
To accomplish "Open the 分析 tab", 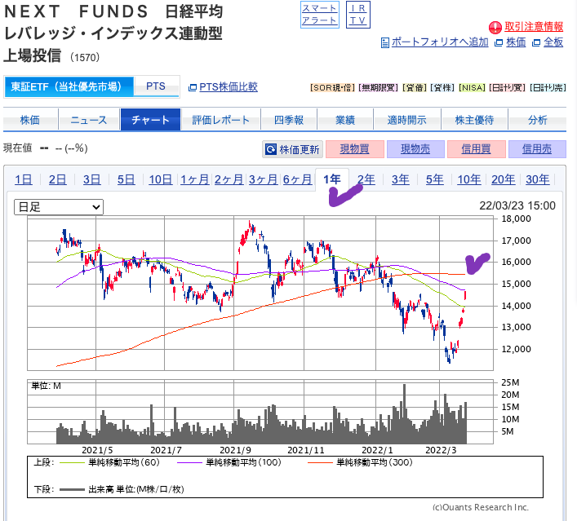I will pyautogui.click(x=537, y=120).
